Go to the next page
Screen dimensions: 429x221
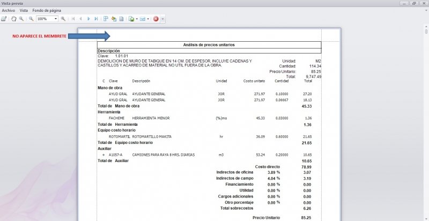88,19
